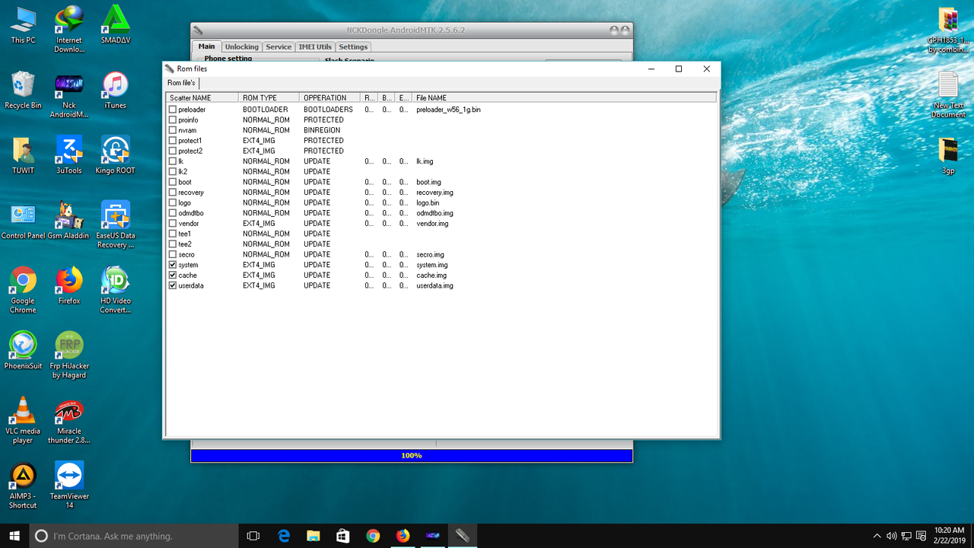Open the NCKDongle tool from the taskbar
Image resolution: width=974 pixels, height=548 pixels.
[463, 536]
